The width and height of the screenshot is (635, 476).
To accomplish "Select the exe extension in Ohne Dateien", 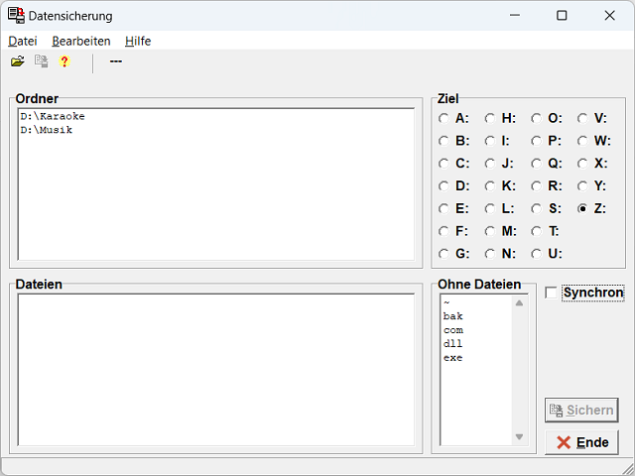I will pos(452,358).
